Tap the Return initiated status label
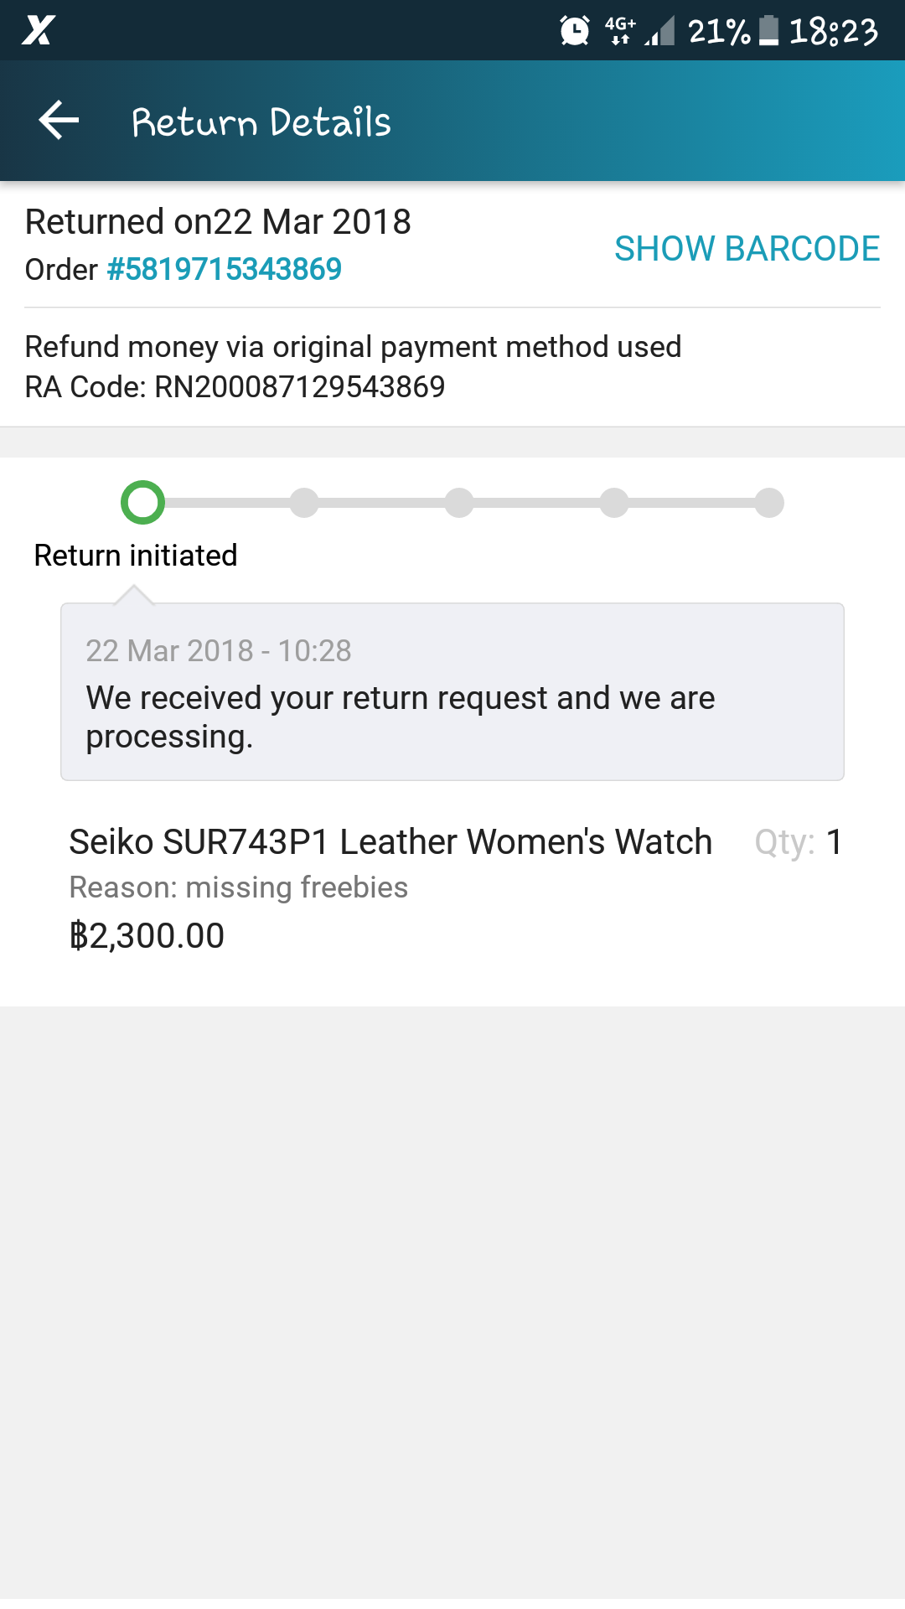This screenshot has height=1609, width=905. click(x=136, y=556)
